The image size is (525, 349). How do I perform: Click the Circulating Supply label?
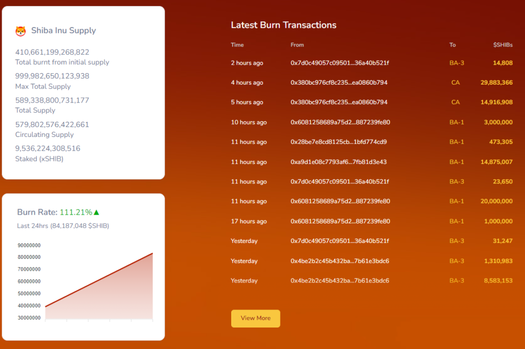coord(45,135)
